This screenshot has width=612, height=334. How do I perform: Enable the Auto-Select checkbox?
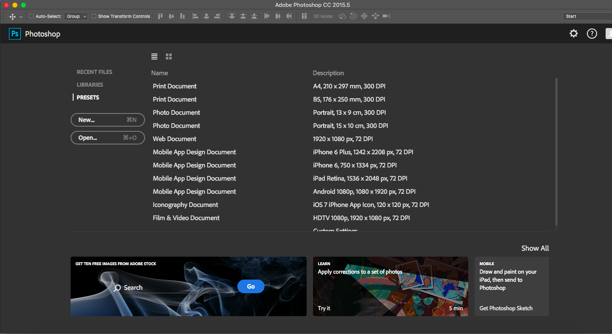pos(31,17)
